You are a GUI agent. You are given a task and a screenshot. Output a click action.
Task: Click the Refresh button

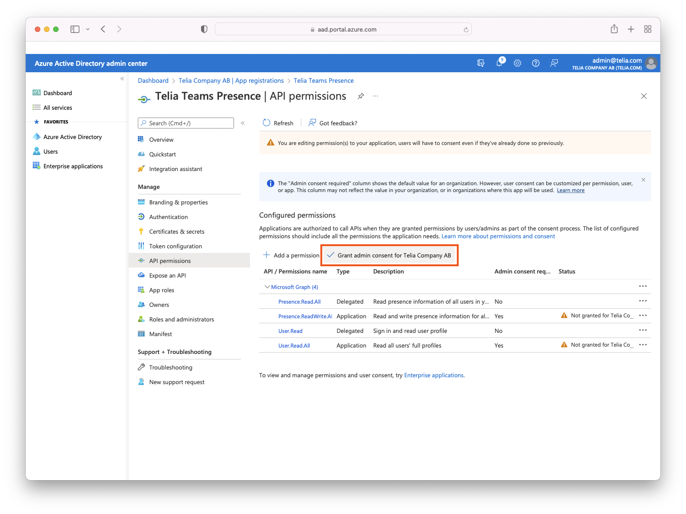pyautogui.click(x=278, y=123)
